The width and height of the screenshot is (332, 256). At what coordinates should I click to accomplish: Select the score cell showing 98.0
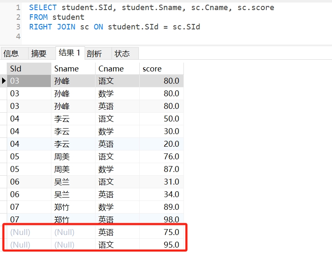(161, 219)
